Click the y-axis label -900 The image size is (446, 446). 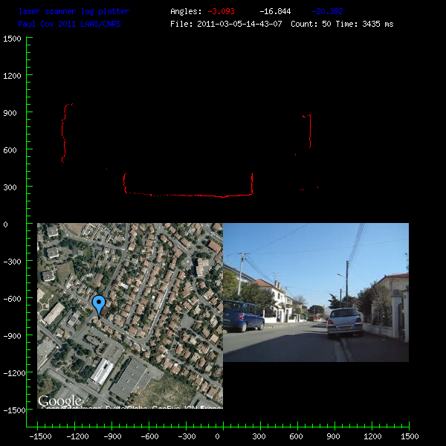12,336
